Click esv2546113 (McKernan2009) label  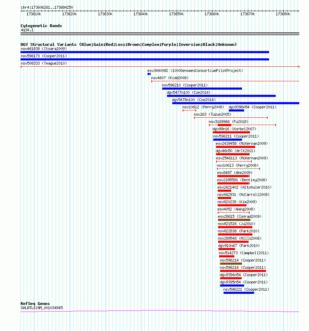[x=242, y=158]
